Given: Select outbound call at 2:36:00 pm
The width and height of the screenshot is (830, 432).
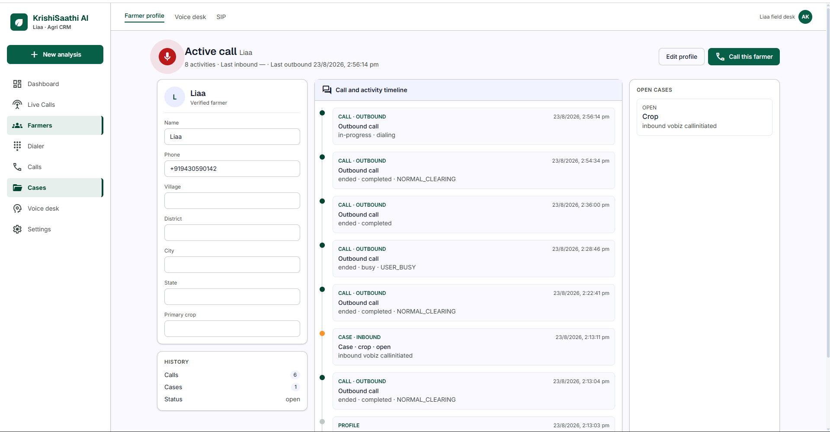Looking at the screenshot, I should click(474, 214).
